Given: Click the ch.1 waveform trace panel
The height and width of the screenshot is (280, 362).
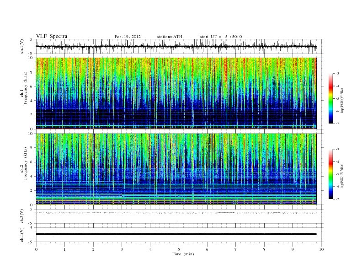Looking at the screenshot, I should [180, 46].
